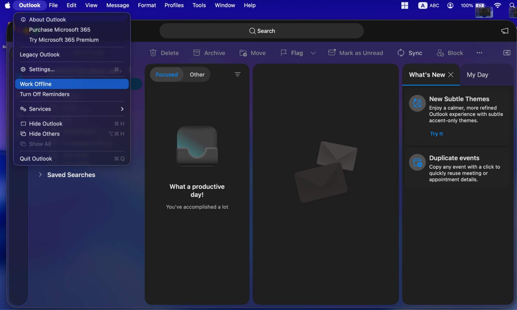Screen dimensions: 517x310
Task: Open Spotlight search in the menu bar
Action: [x=512, y=5]
